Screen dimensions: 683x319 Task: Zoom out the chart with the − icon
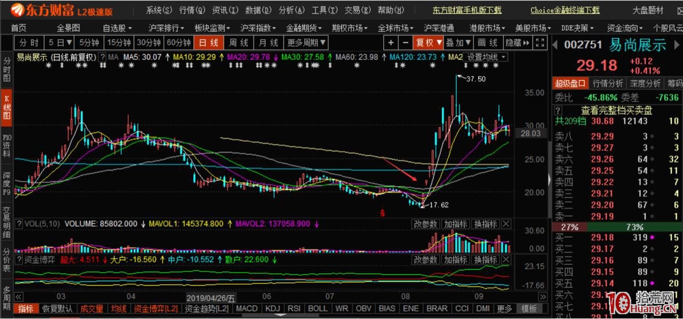tap(407, 43)
